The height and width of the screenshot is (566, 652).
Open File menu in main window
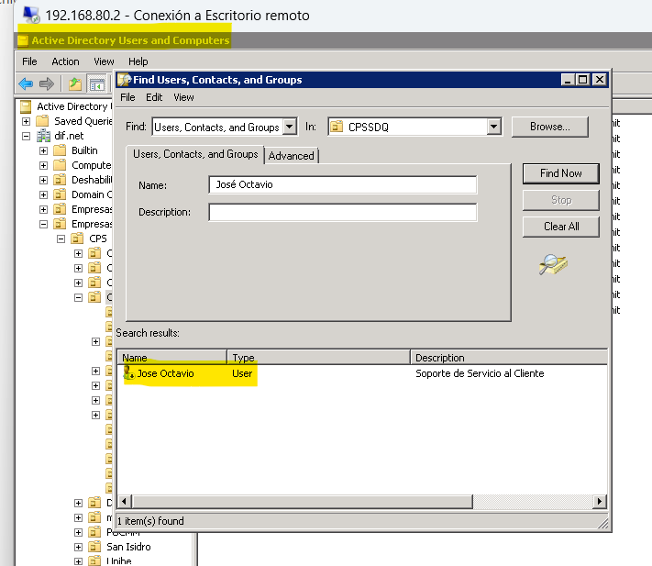tap(29, 61)
